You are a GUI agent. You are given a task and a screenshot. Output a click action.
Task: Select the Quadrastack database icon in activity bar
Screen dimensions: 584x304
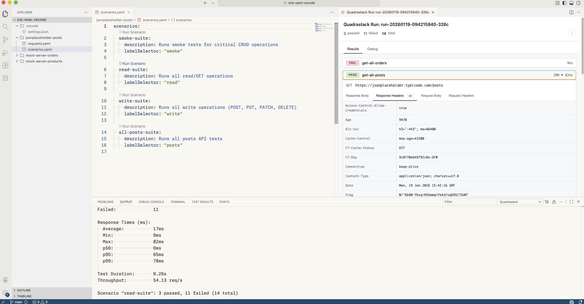[x=5, y=78]
